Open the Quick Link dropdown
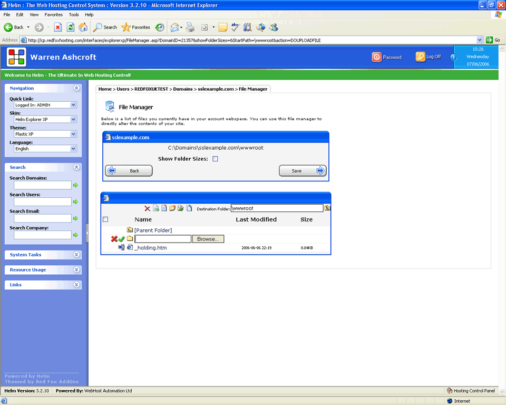This screenshot has height=405, width=506. click(45, 105)
